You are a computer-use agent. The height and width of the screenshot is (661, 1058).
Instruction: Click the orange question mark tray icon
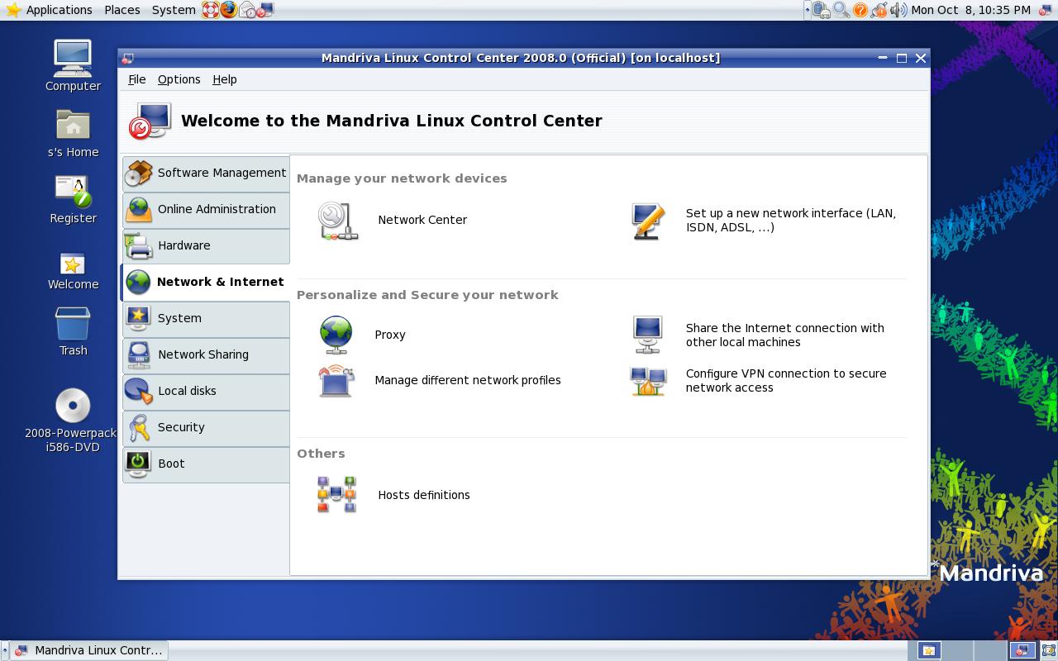click(x=860, y=10)
